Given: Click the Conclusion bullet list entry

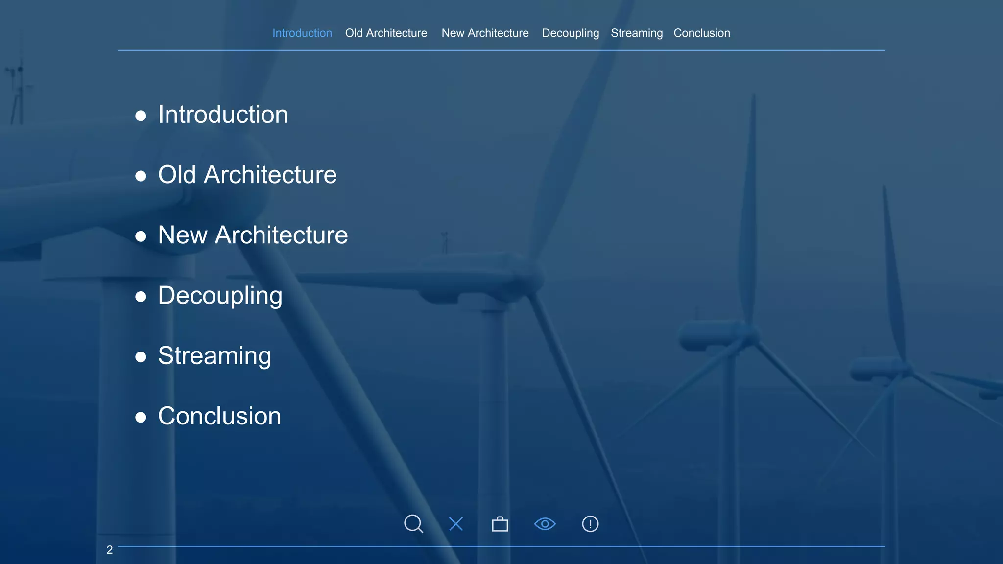Looking at the screenshot, I should pyautogui.click(x=219, y=416).
